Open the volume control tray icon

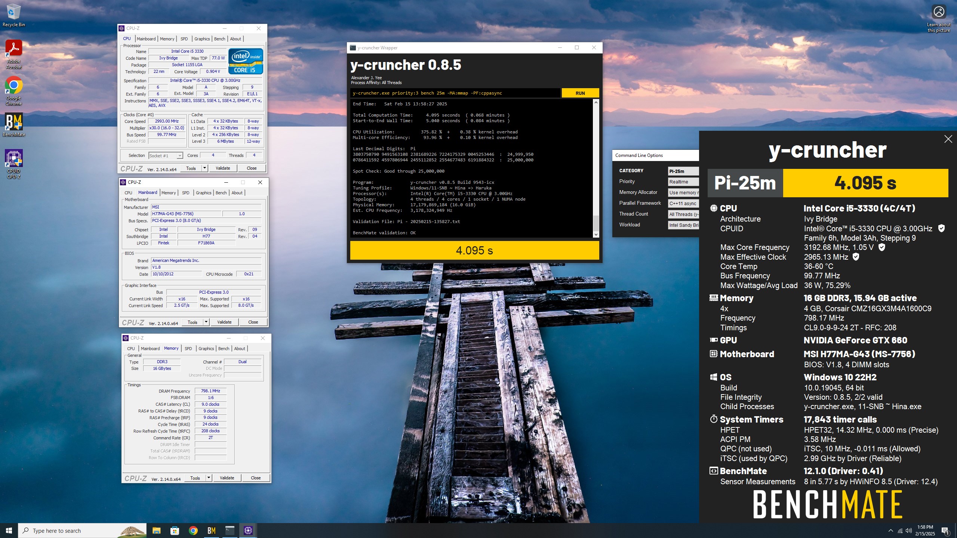(908, 531)
